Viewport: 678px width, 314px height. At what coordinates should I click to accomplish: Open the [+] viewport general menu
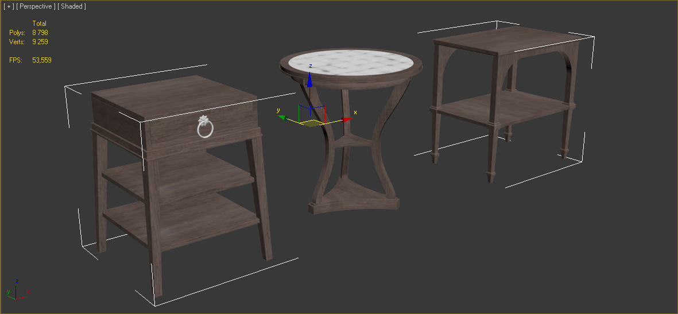tap(8, 6)
